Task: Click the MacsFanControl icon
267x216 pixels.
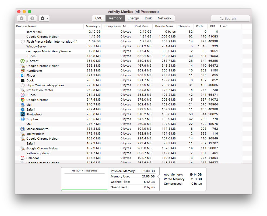Action: click(23, 129)
